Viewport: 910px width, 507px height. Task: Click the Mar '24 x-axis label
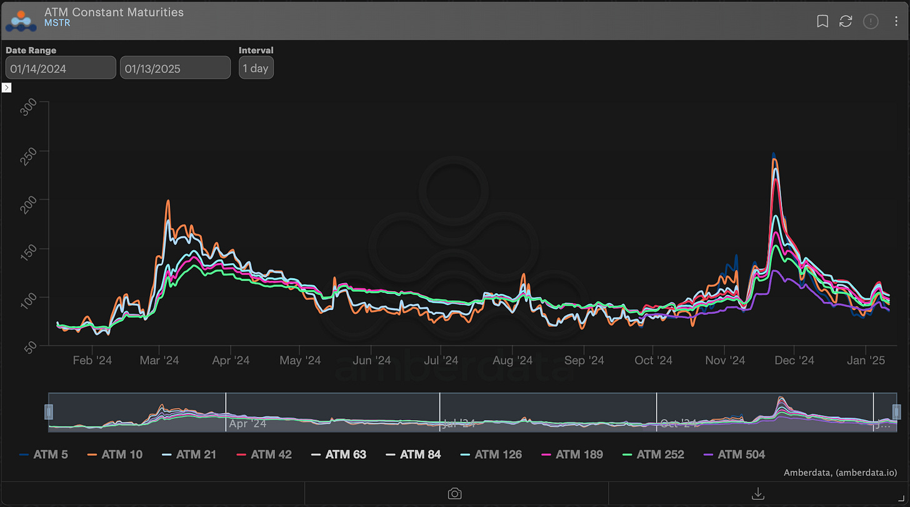(x=160, y=361)
